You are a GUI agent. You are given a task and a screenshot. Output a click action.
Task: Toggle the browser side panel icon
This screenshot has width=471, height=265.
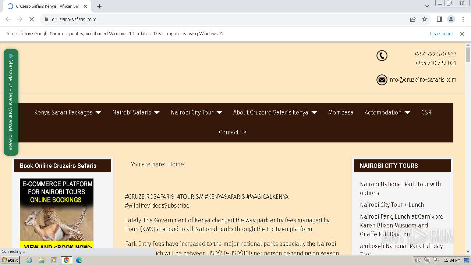439,19
